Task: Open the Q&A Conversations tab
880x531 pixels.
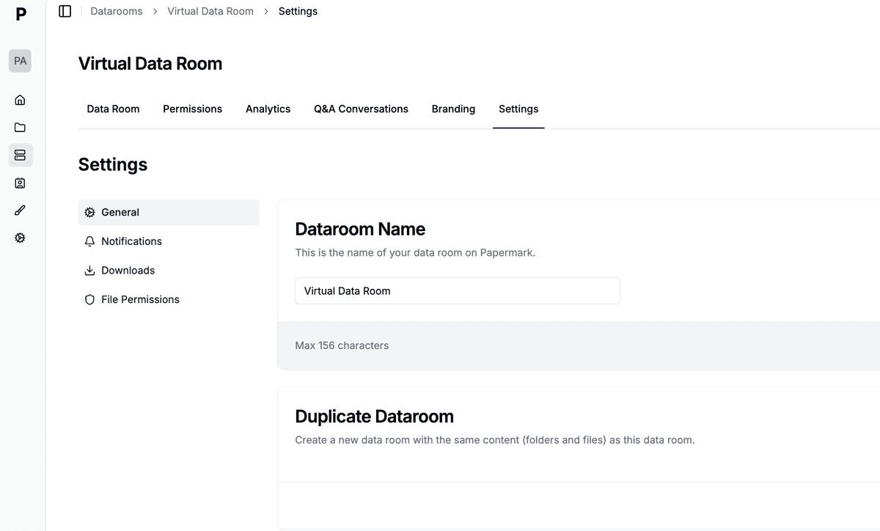Action: 361,109
